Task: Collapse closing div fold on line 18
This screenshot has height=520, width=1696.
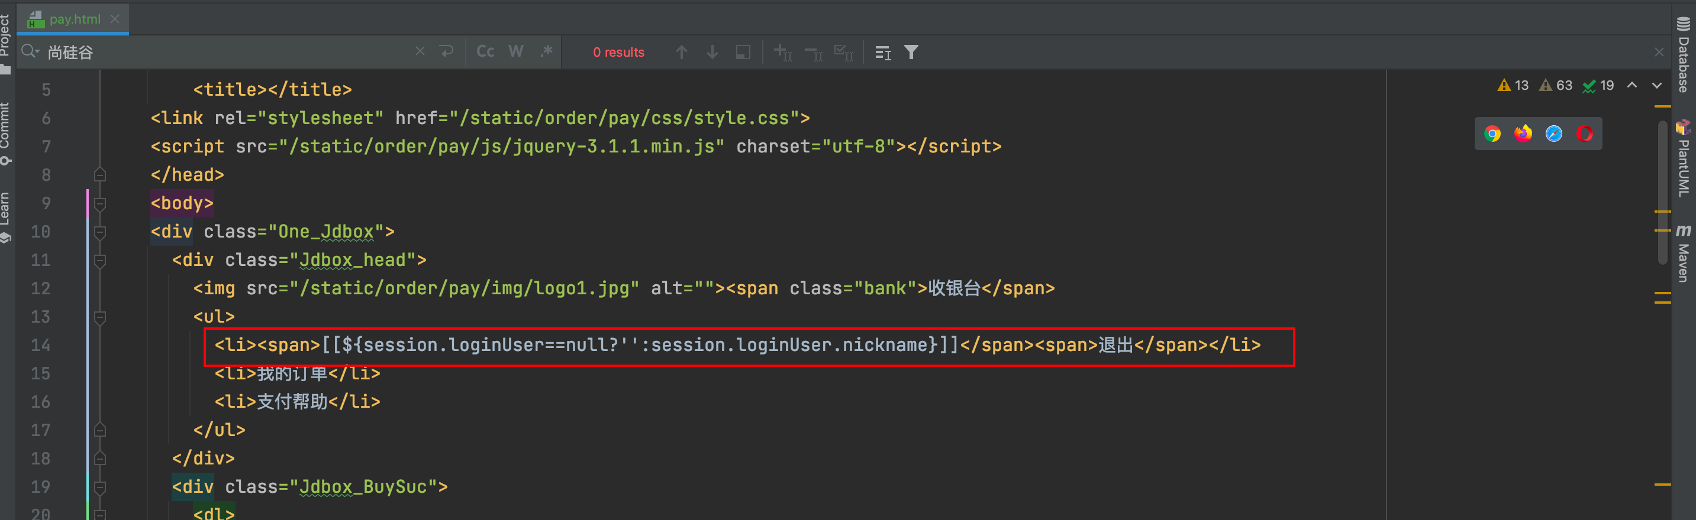Action: [100, 458]
